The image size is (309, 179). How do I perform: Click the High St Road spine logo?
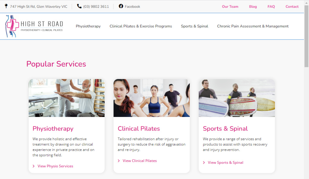[34, 26]
